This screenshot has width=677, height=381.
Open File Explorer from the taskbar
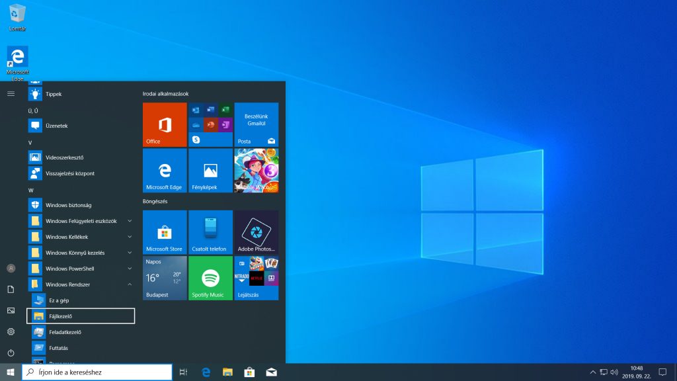tap(227, 372)
